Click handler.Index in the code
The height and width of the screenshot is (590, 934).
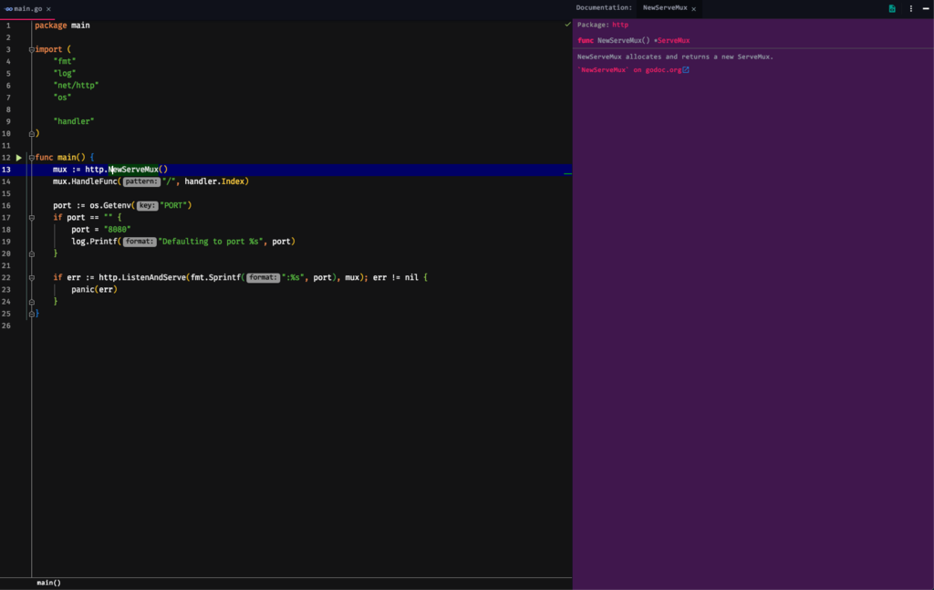point(216,181)
